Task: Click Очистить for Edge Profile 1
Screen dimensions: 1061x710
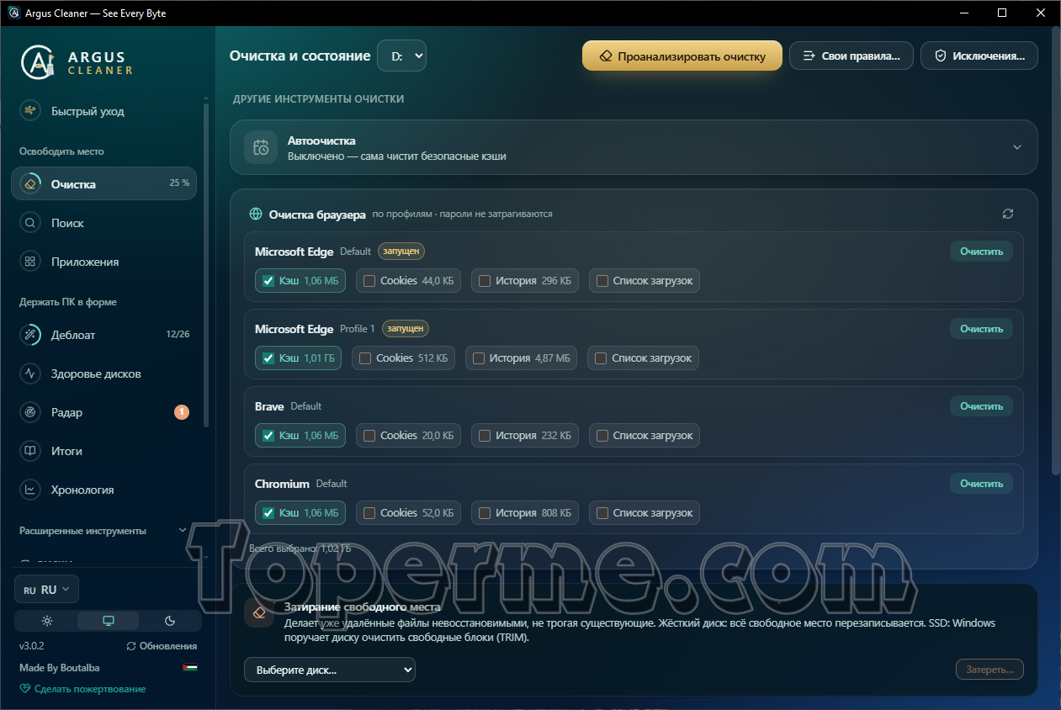Action: tap(982, 329)
